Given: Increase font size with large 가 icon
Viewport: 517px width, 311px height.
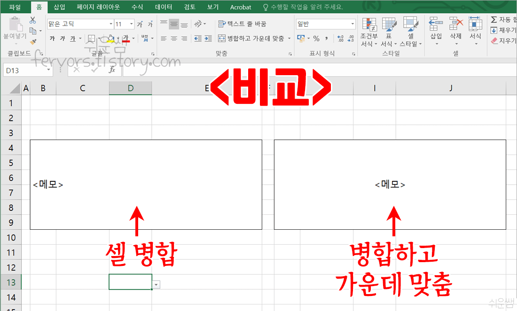Looking at the screenshot, I should coord(140,24).
